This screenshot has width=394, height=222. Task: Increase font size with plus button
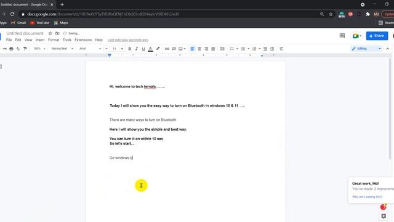coord(122,49)
